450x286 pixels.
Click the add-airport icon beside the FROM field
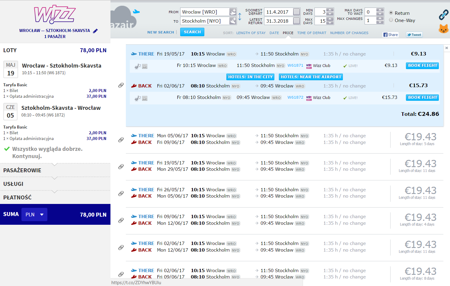tap(233, 12)
